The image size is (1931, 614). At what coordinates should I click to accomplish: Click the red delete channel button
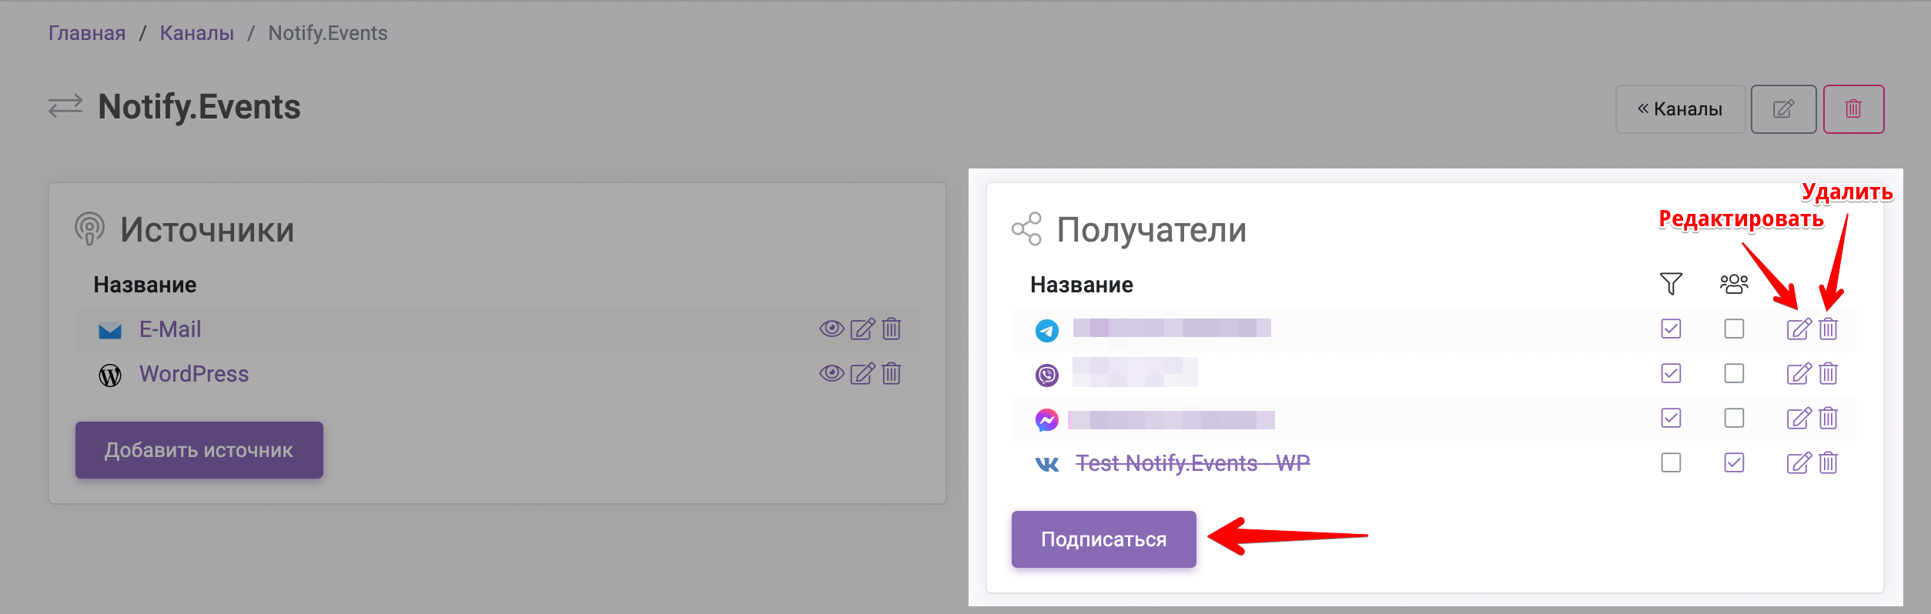click(x=1853, y=109)
